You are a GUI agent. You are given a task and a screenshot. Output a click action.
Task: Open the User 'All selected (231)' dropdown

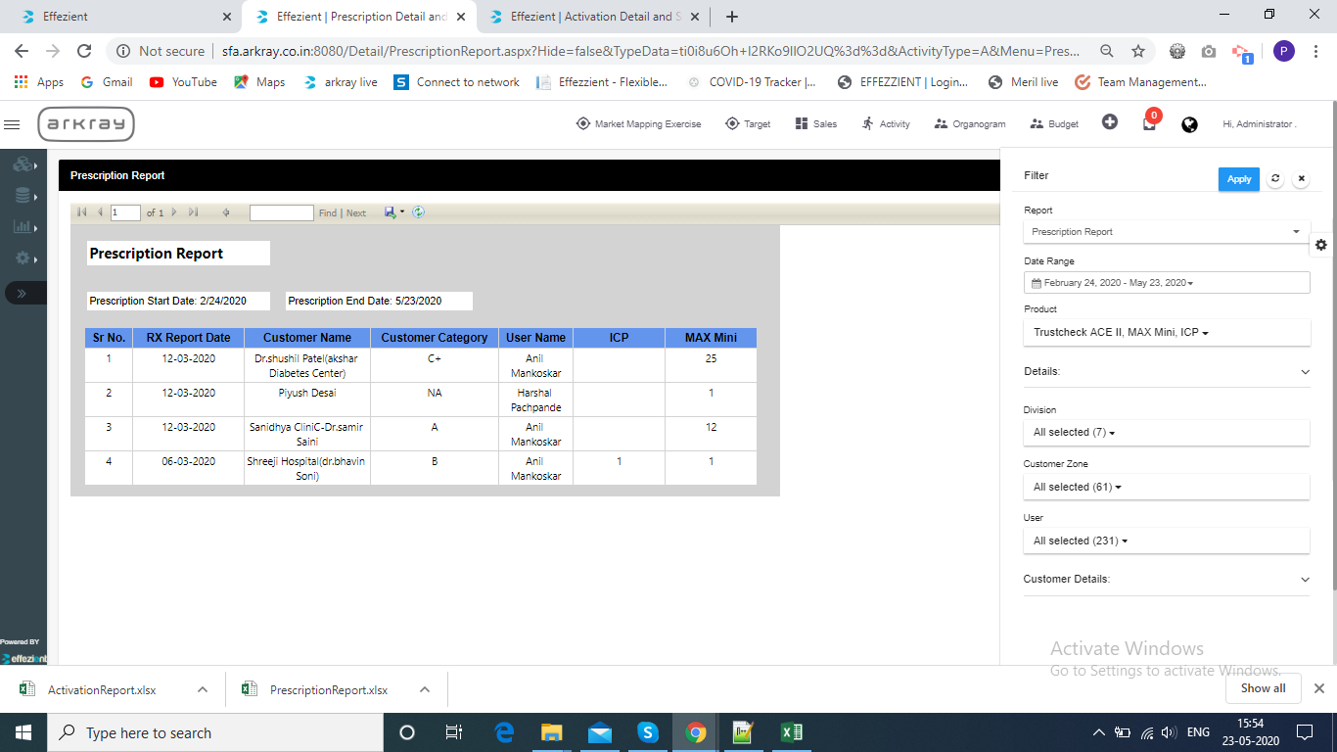tap(1166, 540)
